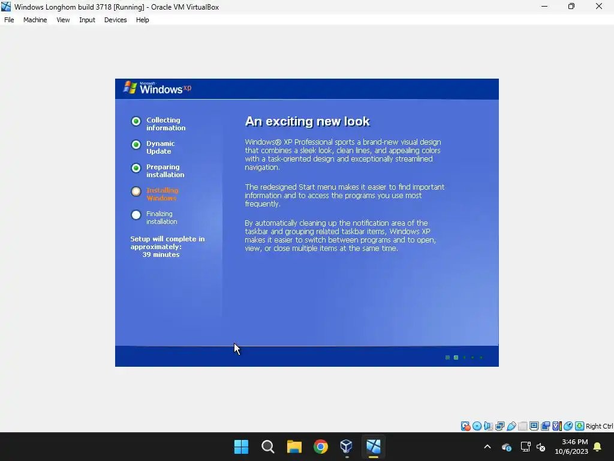Click the Collecting information setup step
Viewport: 614px width, 461px height.
(x=158, y=124)
